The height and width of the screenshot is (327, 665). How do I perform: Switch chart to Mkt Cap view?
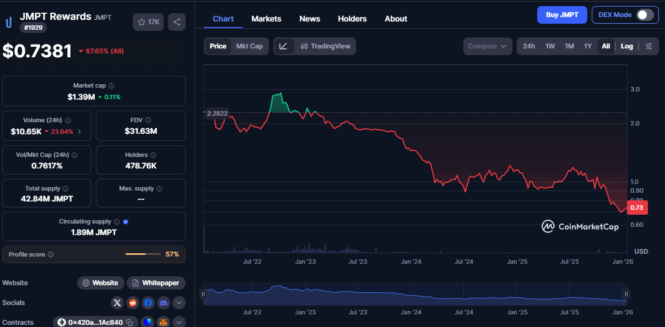coord(249,46)
